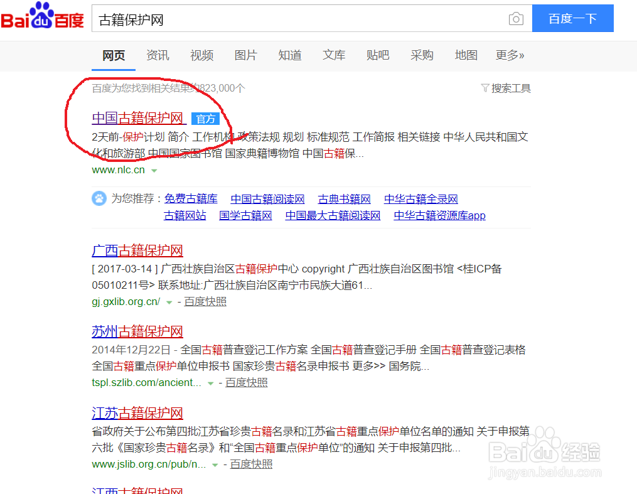Open the 广西古籍保护网 result
Image resolution: width=637 pixels, height=494 pixels.
tap(137, 250)
